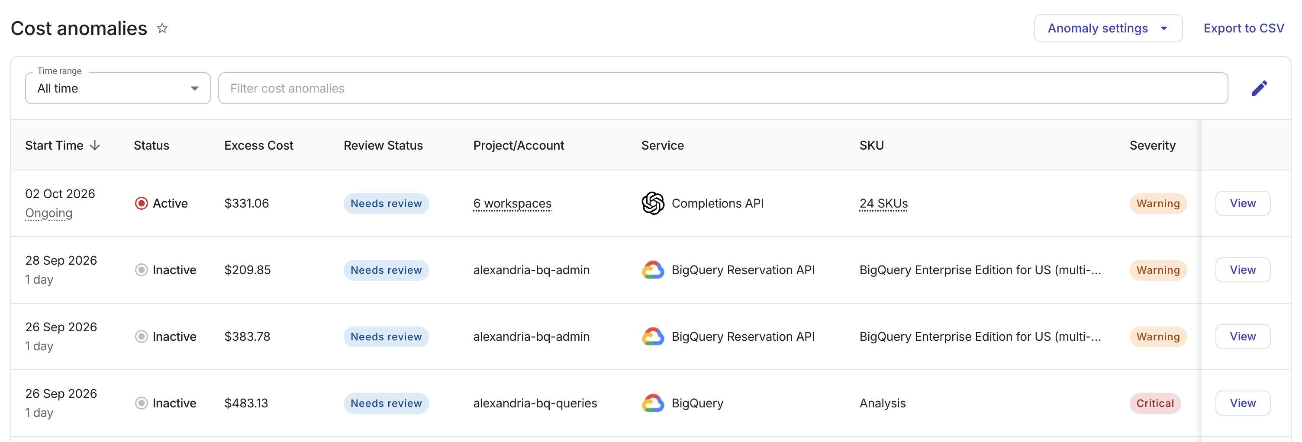Click the Critical severity badge
1302x442 pixels.
pyautogui.click(x=1155, y=403)
